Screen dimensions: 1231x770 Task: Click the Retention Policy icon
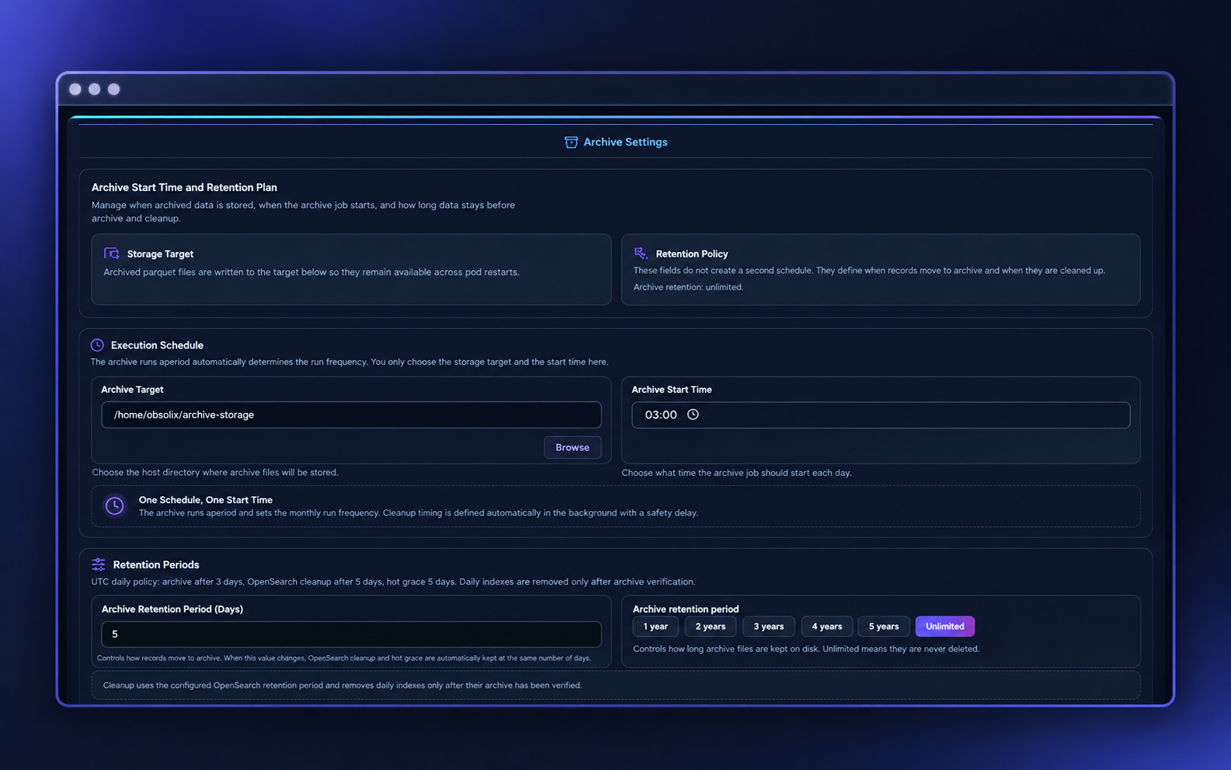[x=641, y=253]
